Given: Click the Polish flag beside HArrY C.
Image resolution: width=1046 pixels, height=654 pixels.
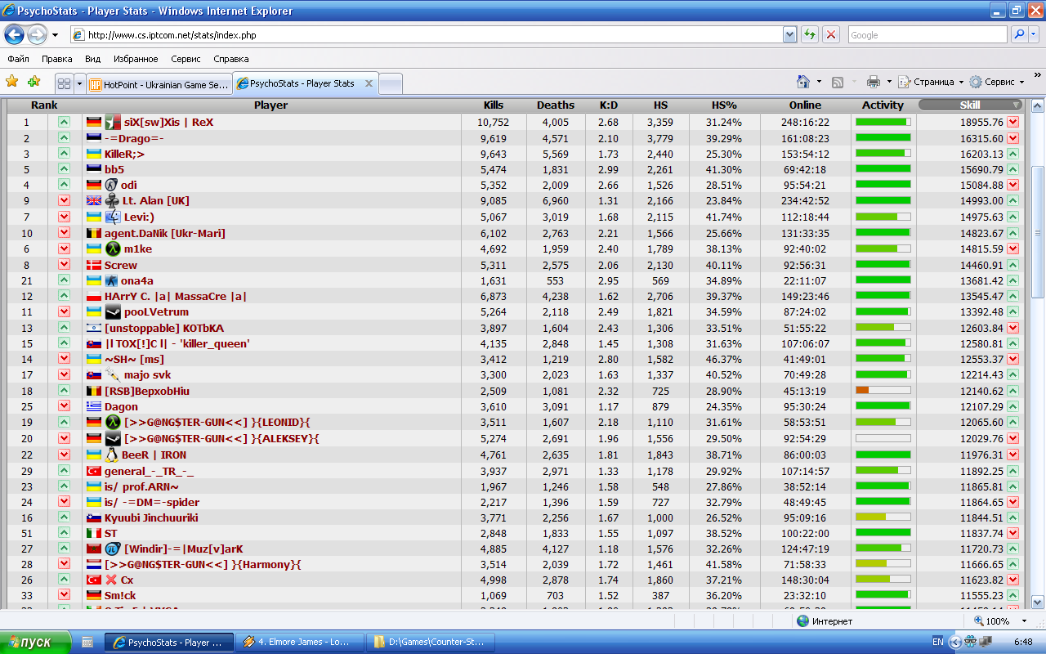Looking at the screenshot, I should [x=94, y=297].
